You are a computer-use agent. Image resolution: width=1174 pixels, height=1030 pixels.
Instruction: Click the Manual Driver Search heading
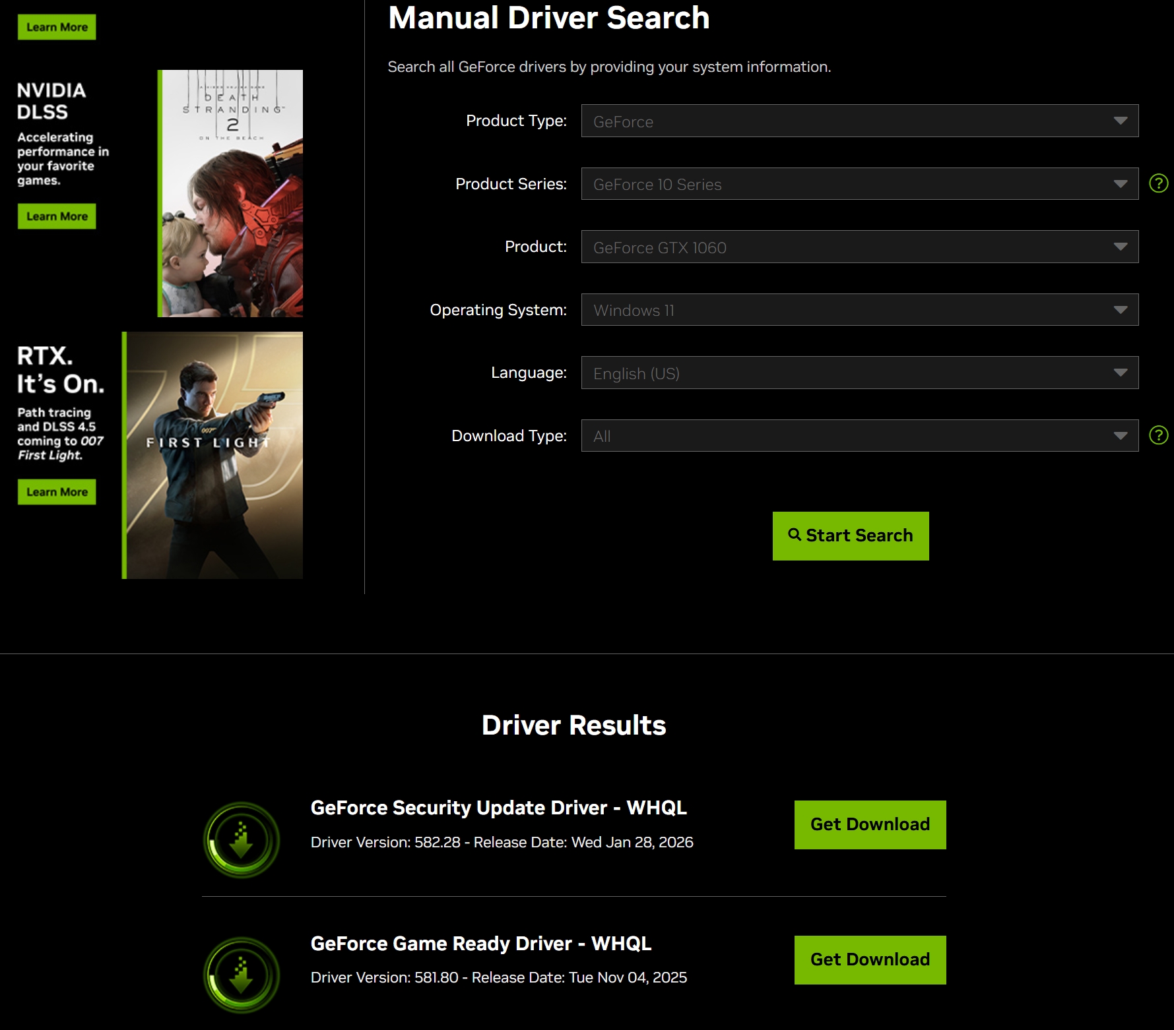[549, 18]
